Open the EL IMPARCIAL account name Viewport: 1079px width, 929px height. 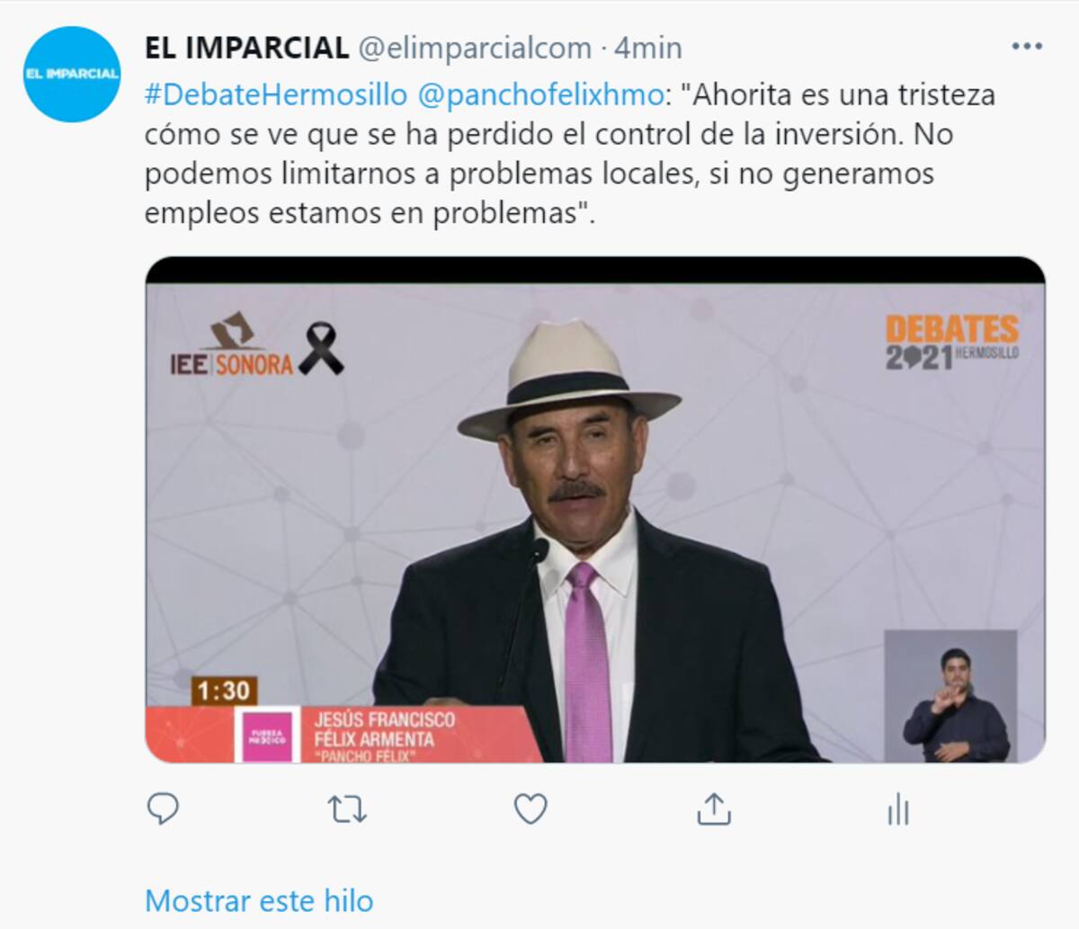247,47
